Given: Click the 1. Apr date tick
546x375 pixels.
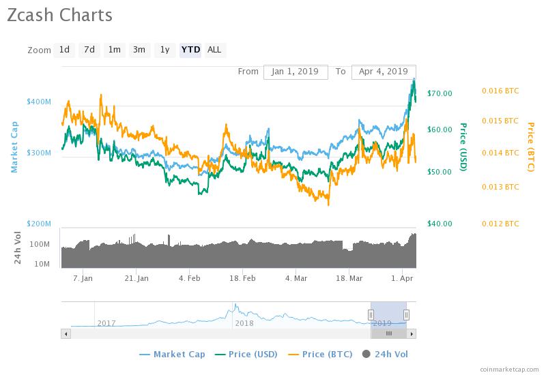Looking at the screenshot, I should click(x=402, y=278).
